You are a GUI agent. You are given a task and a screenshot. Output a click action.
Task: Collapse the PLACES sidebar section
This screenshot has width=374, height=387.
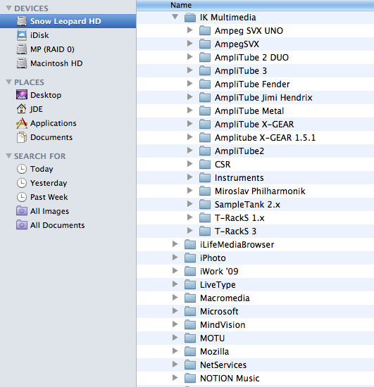click(x=8, y=82)
